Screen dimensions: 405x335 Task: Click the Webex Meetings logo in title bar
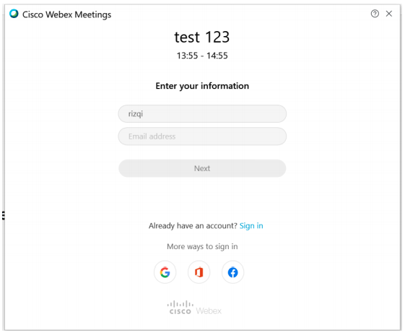(x=14, y=14)
